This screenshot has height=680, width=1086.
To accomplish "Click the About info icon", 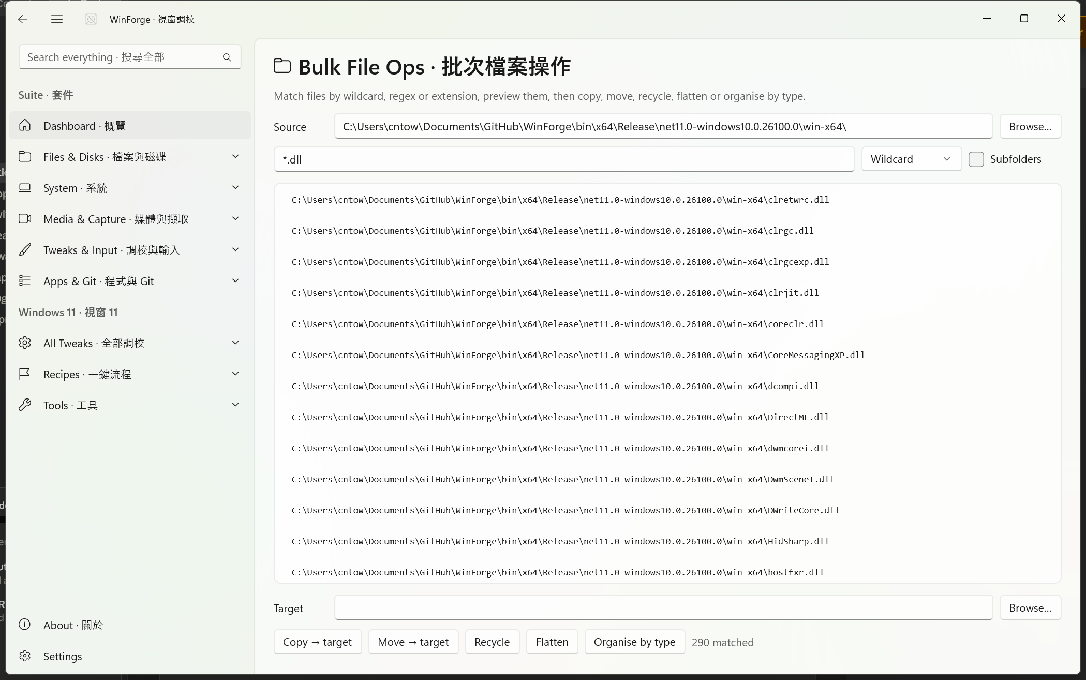I will pos(25,625).
